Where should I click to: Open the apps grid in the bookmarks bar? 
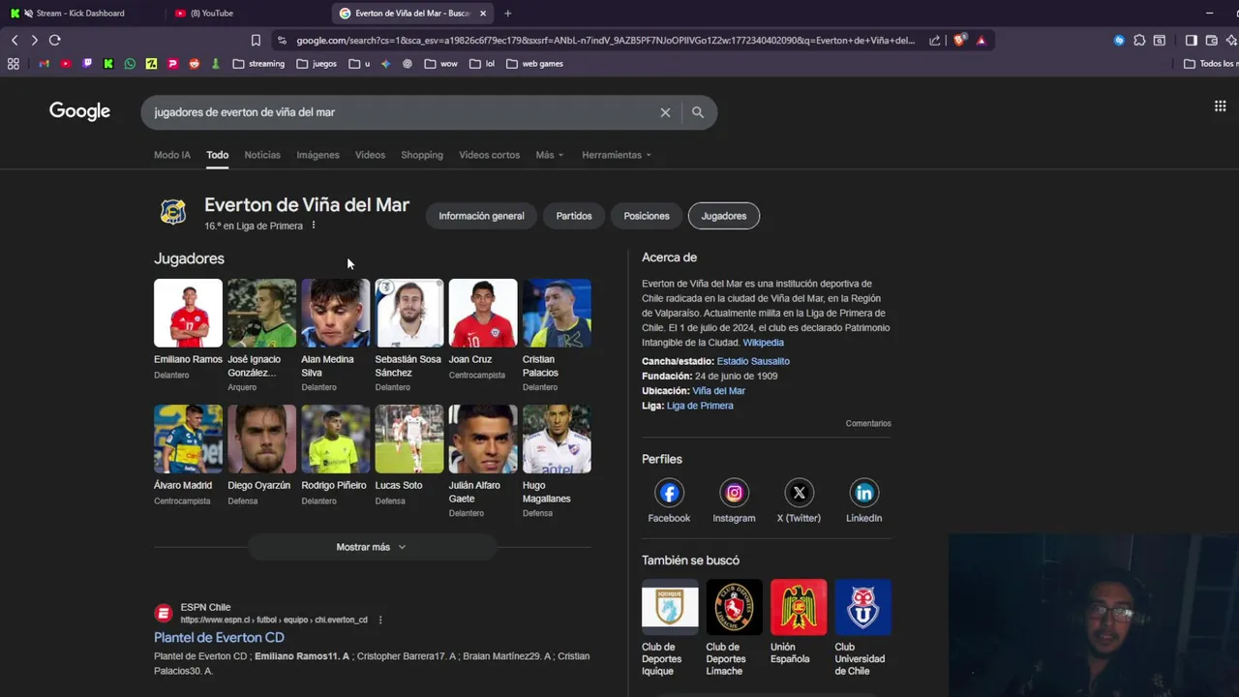tap(14, 64)
